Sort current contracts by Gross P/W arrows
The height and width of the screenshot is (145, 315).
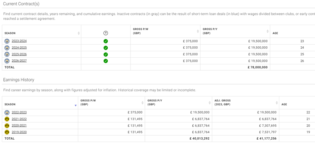pyautogui.click(x=197, y=31)
